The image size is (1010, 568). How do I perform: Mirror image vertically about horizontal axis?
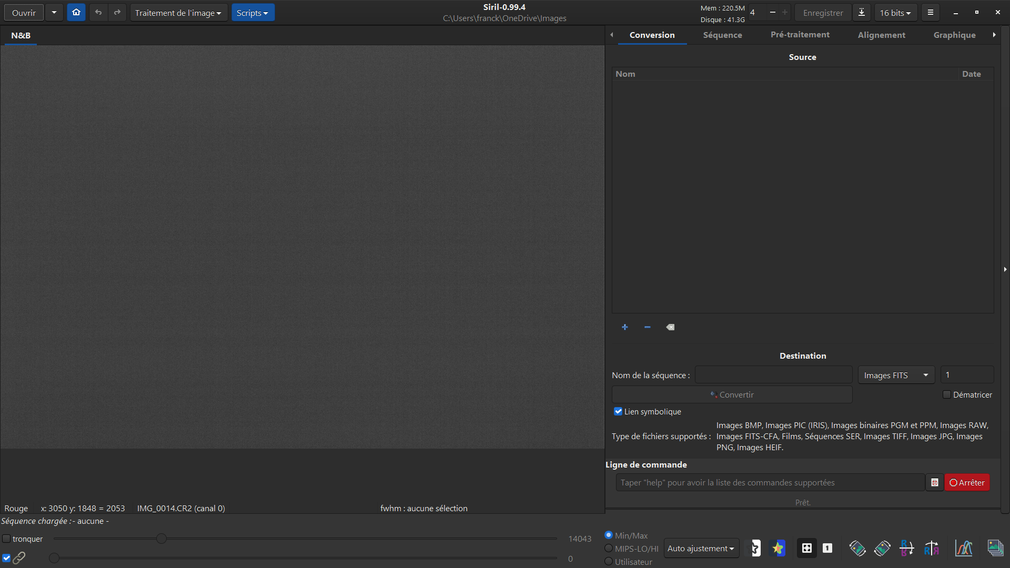pos(906,549)
